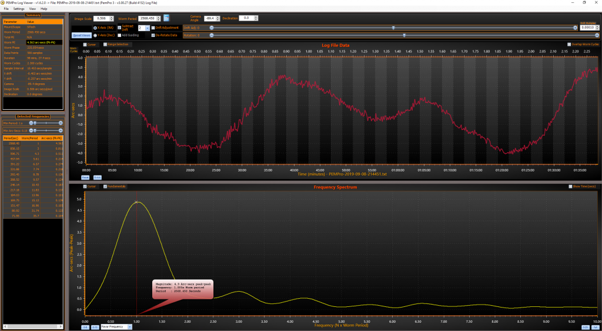Viewport: 602px width, 331px height.
Task: Select the Y-Axis (Dec) radio button
Action: click(x=95, y=35)
